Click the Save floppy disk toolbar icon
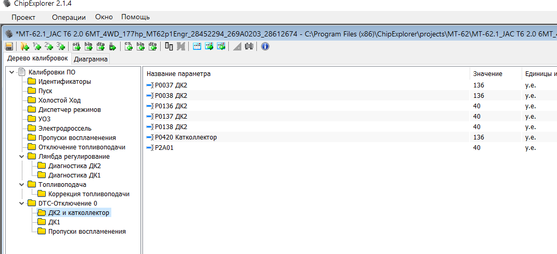Screen dimensions: 557x254 pyautogui.click(x=9, y=46)
